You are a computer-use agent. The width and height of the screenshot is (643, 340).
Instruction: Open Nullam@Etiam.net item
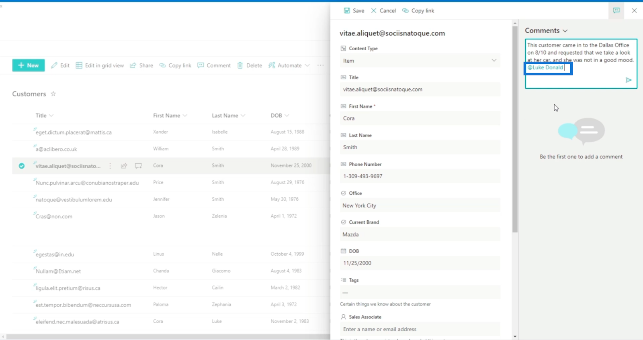pos(58,271)
